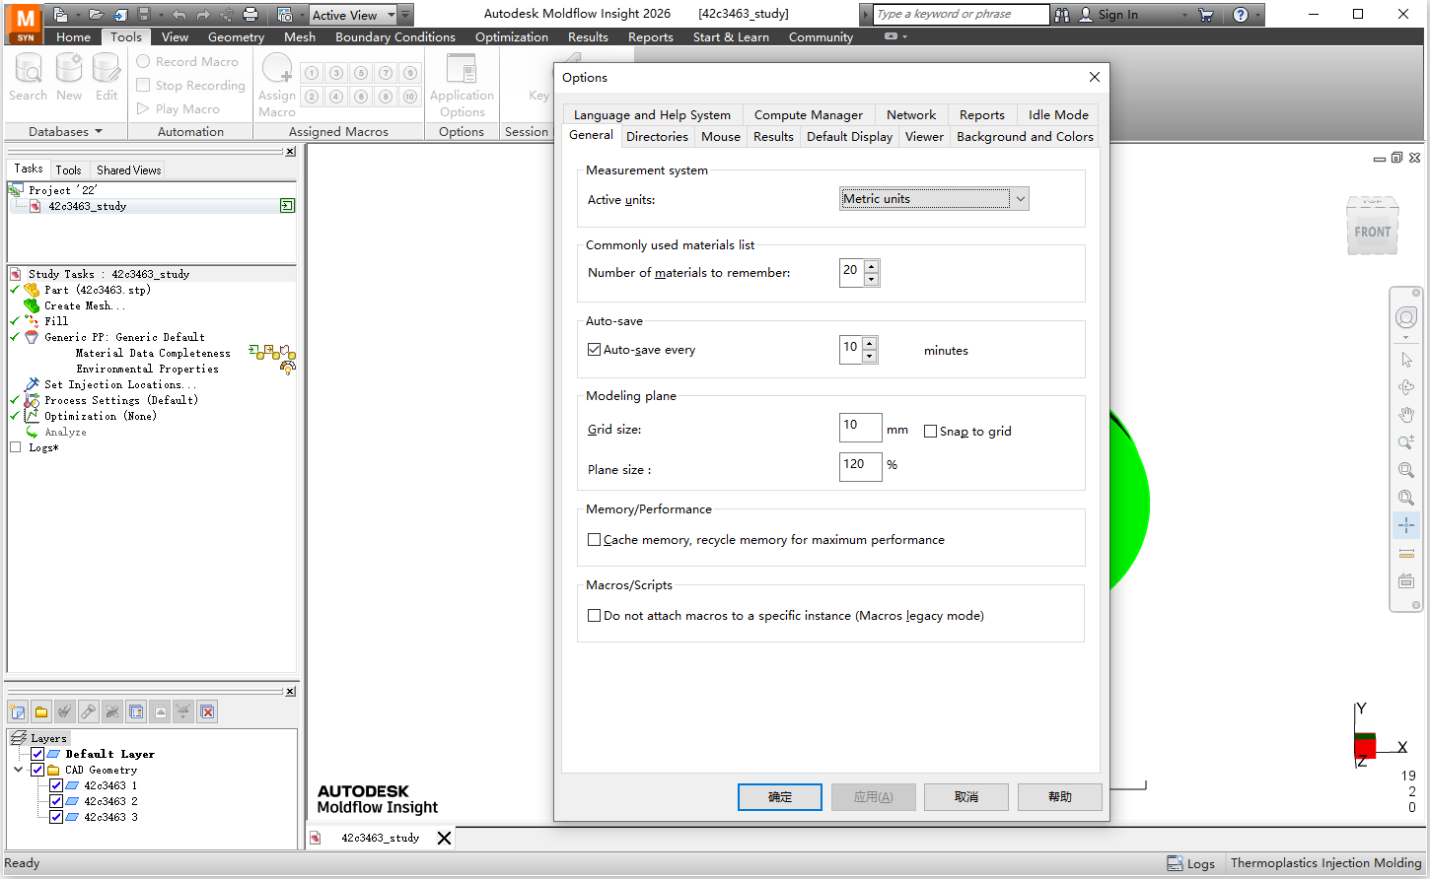Screen dimensions: 1430x879
Task: Open the Active View dropdown in title bar
Action: point(392,15)
